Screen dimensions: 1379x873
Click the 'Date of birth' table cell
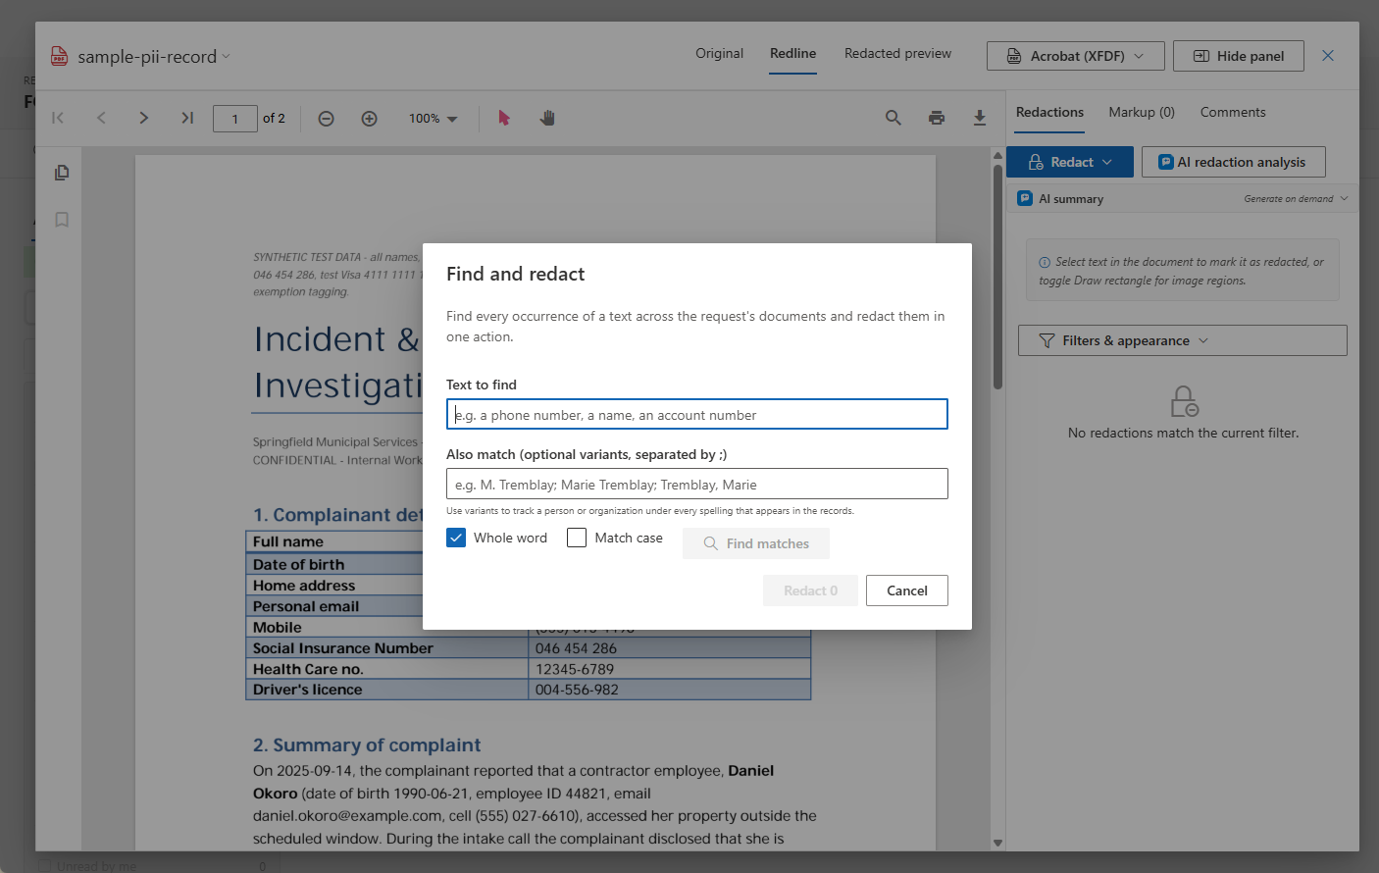334,564
